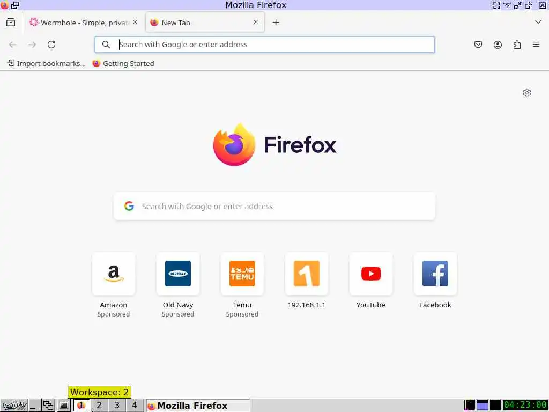Open the window list taskbar icon
Screen dimensions: 549x412
pyautogui.click(x=48, y=406)
